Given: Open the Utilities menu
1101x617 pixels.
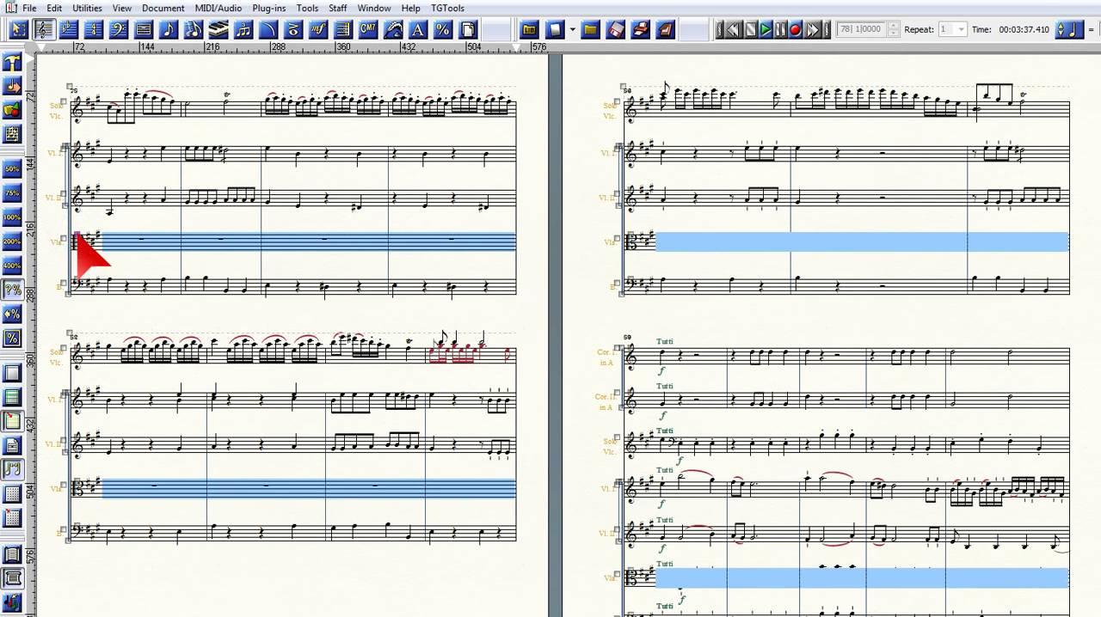Looking at the screenshot, I should tap(87, 8).
